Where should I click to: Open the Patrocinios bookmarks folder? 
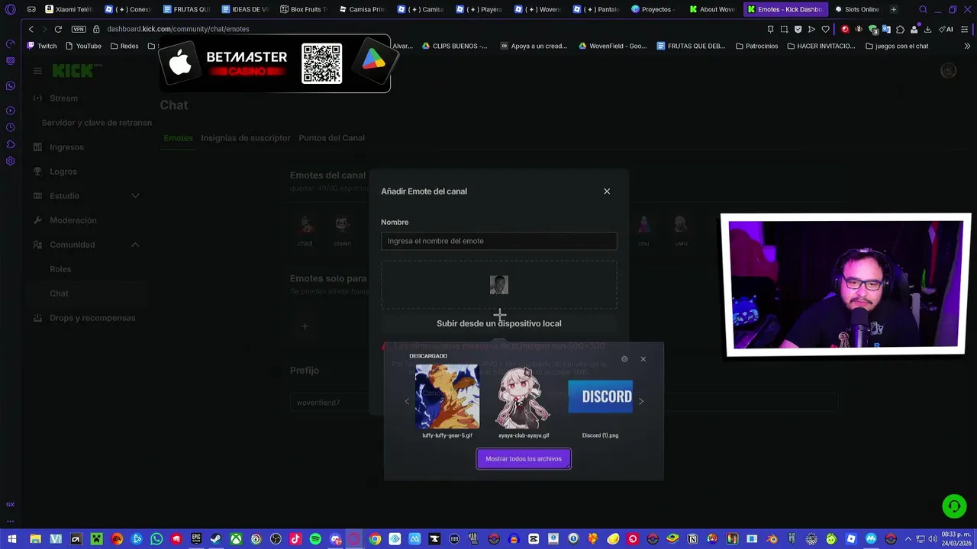[x=756, y=46]
